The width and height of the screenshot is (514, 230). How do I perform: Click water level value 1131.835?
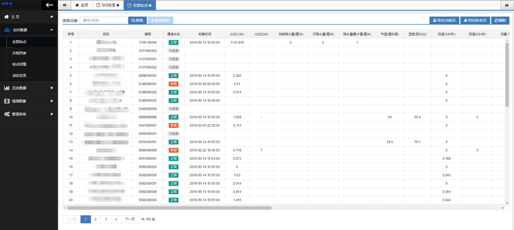tap(237, 43)
